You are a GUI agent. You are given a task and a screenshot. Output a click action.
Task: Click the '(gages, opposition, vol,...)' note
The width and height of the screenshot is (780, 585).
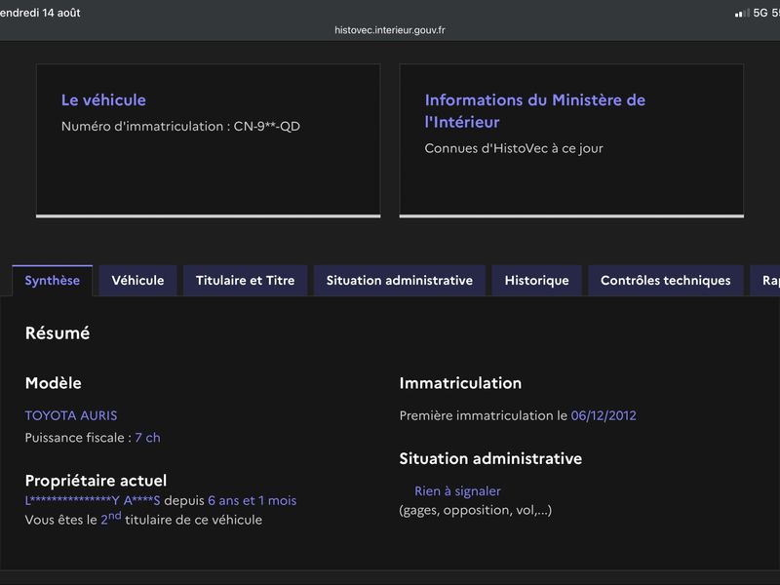point(476,510)
